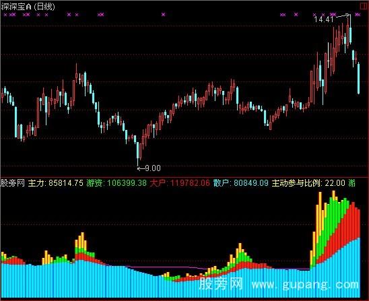Screen dimensions: 369x301
Task: Click the red square icon in the chart's top-right corner
Action: (364, 6)
